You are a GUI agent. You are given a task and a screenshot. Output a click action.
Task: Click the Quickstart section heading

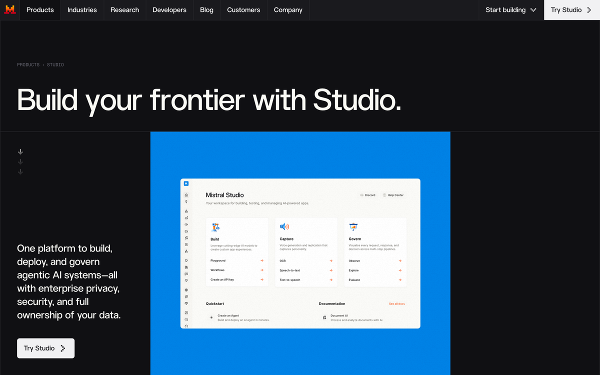(x=215, y=304)
